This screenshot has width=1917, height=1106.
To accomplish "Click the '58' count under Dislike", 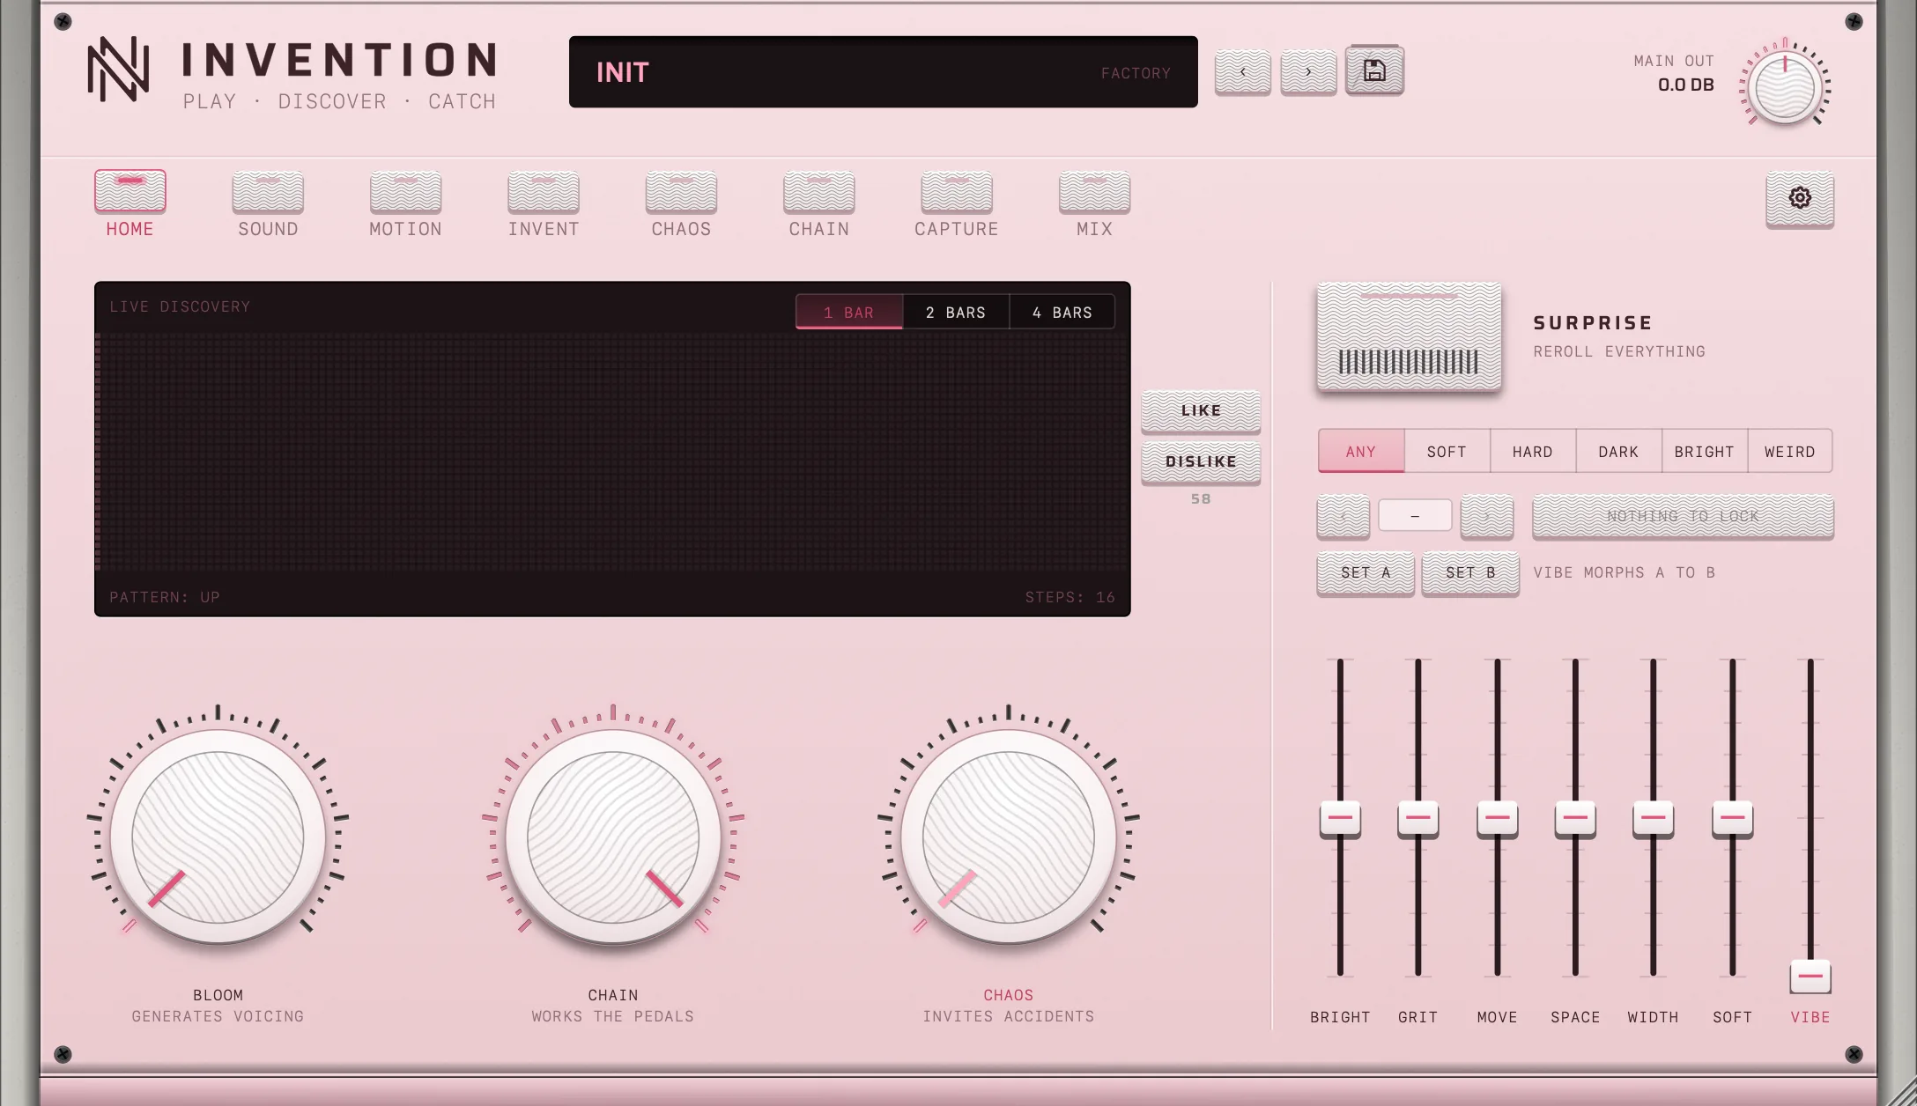I will pos(1201,499).
